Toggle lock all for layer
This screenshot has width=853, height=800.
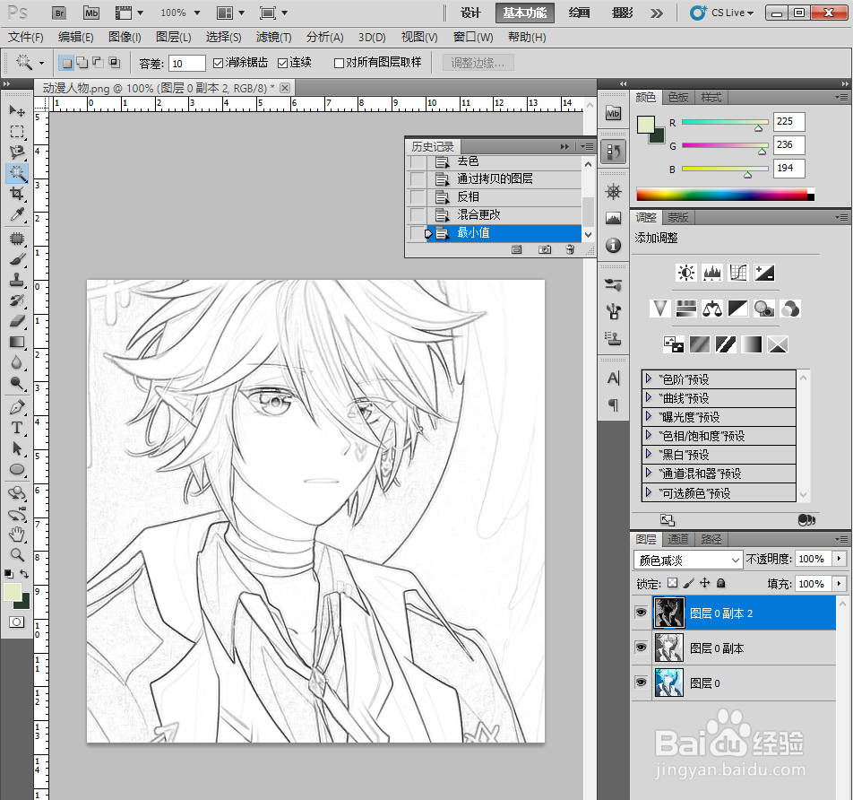(720, 583)
